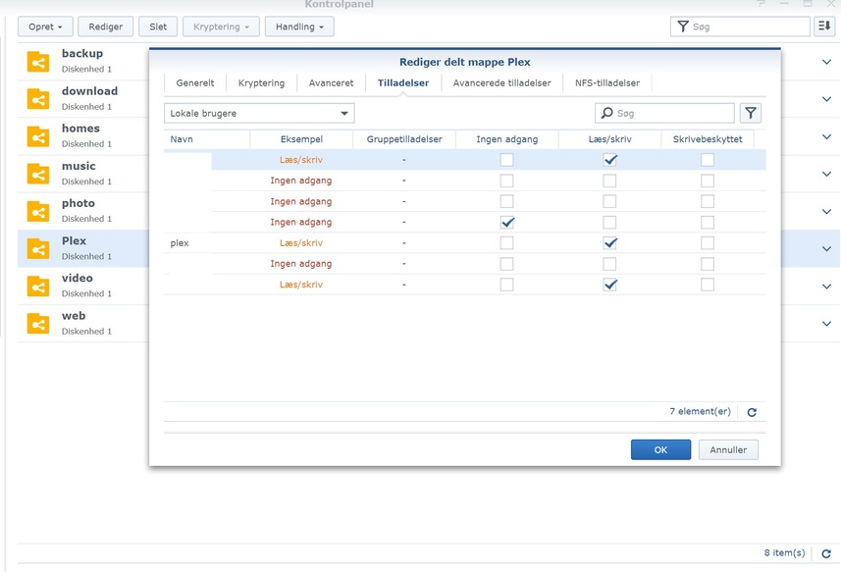Cancel the dialog with Annuller

pos(728,449)
